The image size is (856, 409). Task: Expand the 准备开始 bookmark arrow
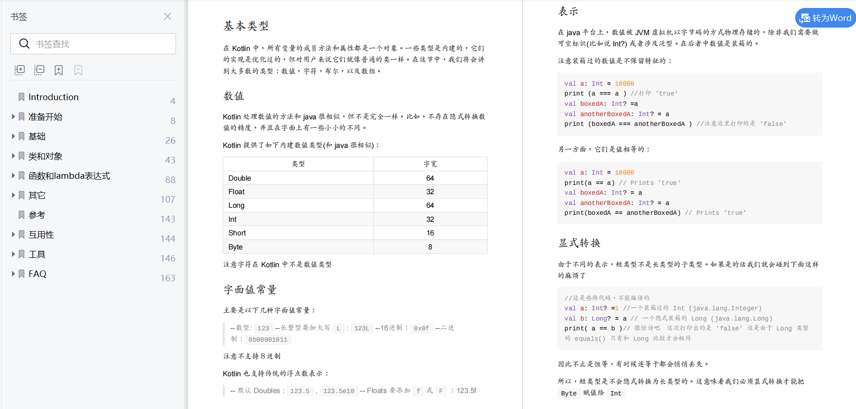click(13, 117)
